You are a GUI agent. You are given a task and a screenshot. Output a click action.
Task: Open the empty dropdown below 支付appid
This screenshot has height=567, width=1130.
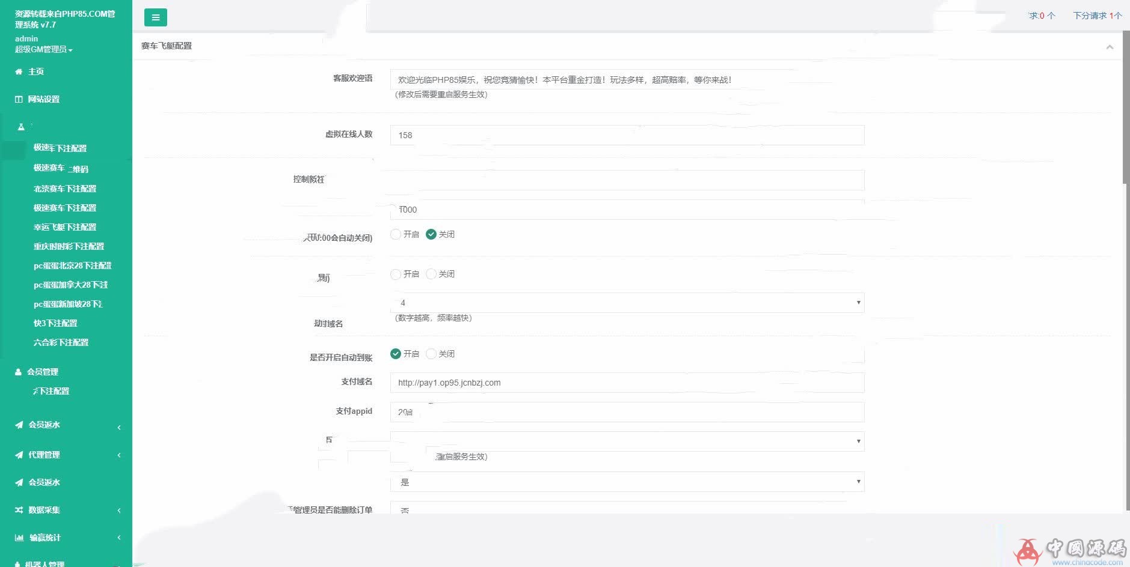627,441
